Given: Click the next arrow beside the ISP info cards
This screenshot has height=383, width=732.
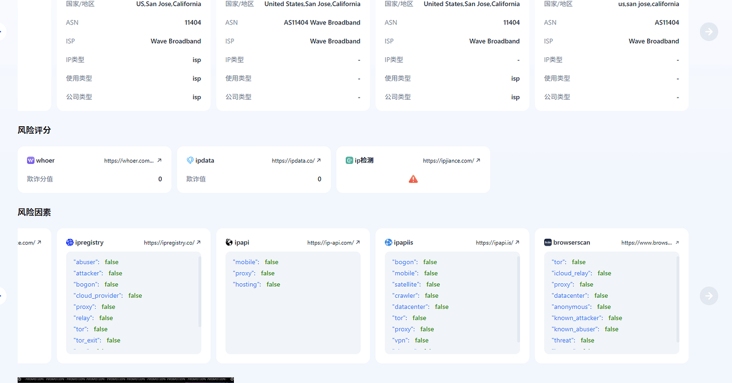Looking at the screenshot, I should (x=709, y=32).
